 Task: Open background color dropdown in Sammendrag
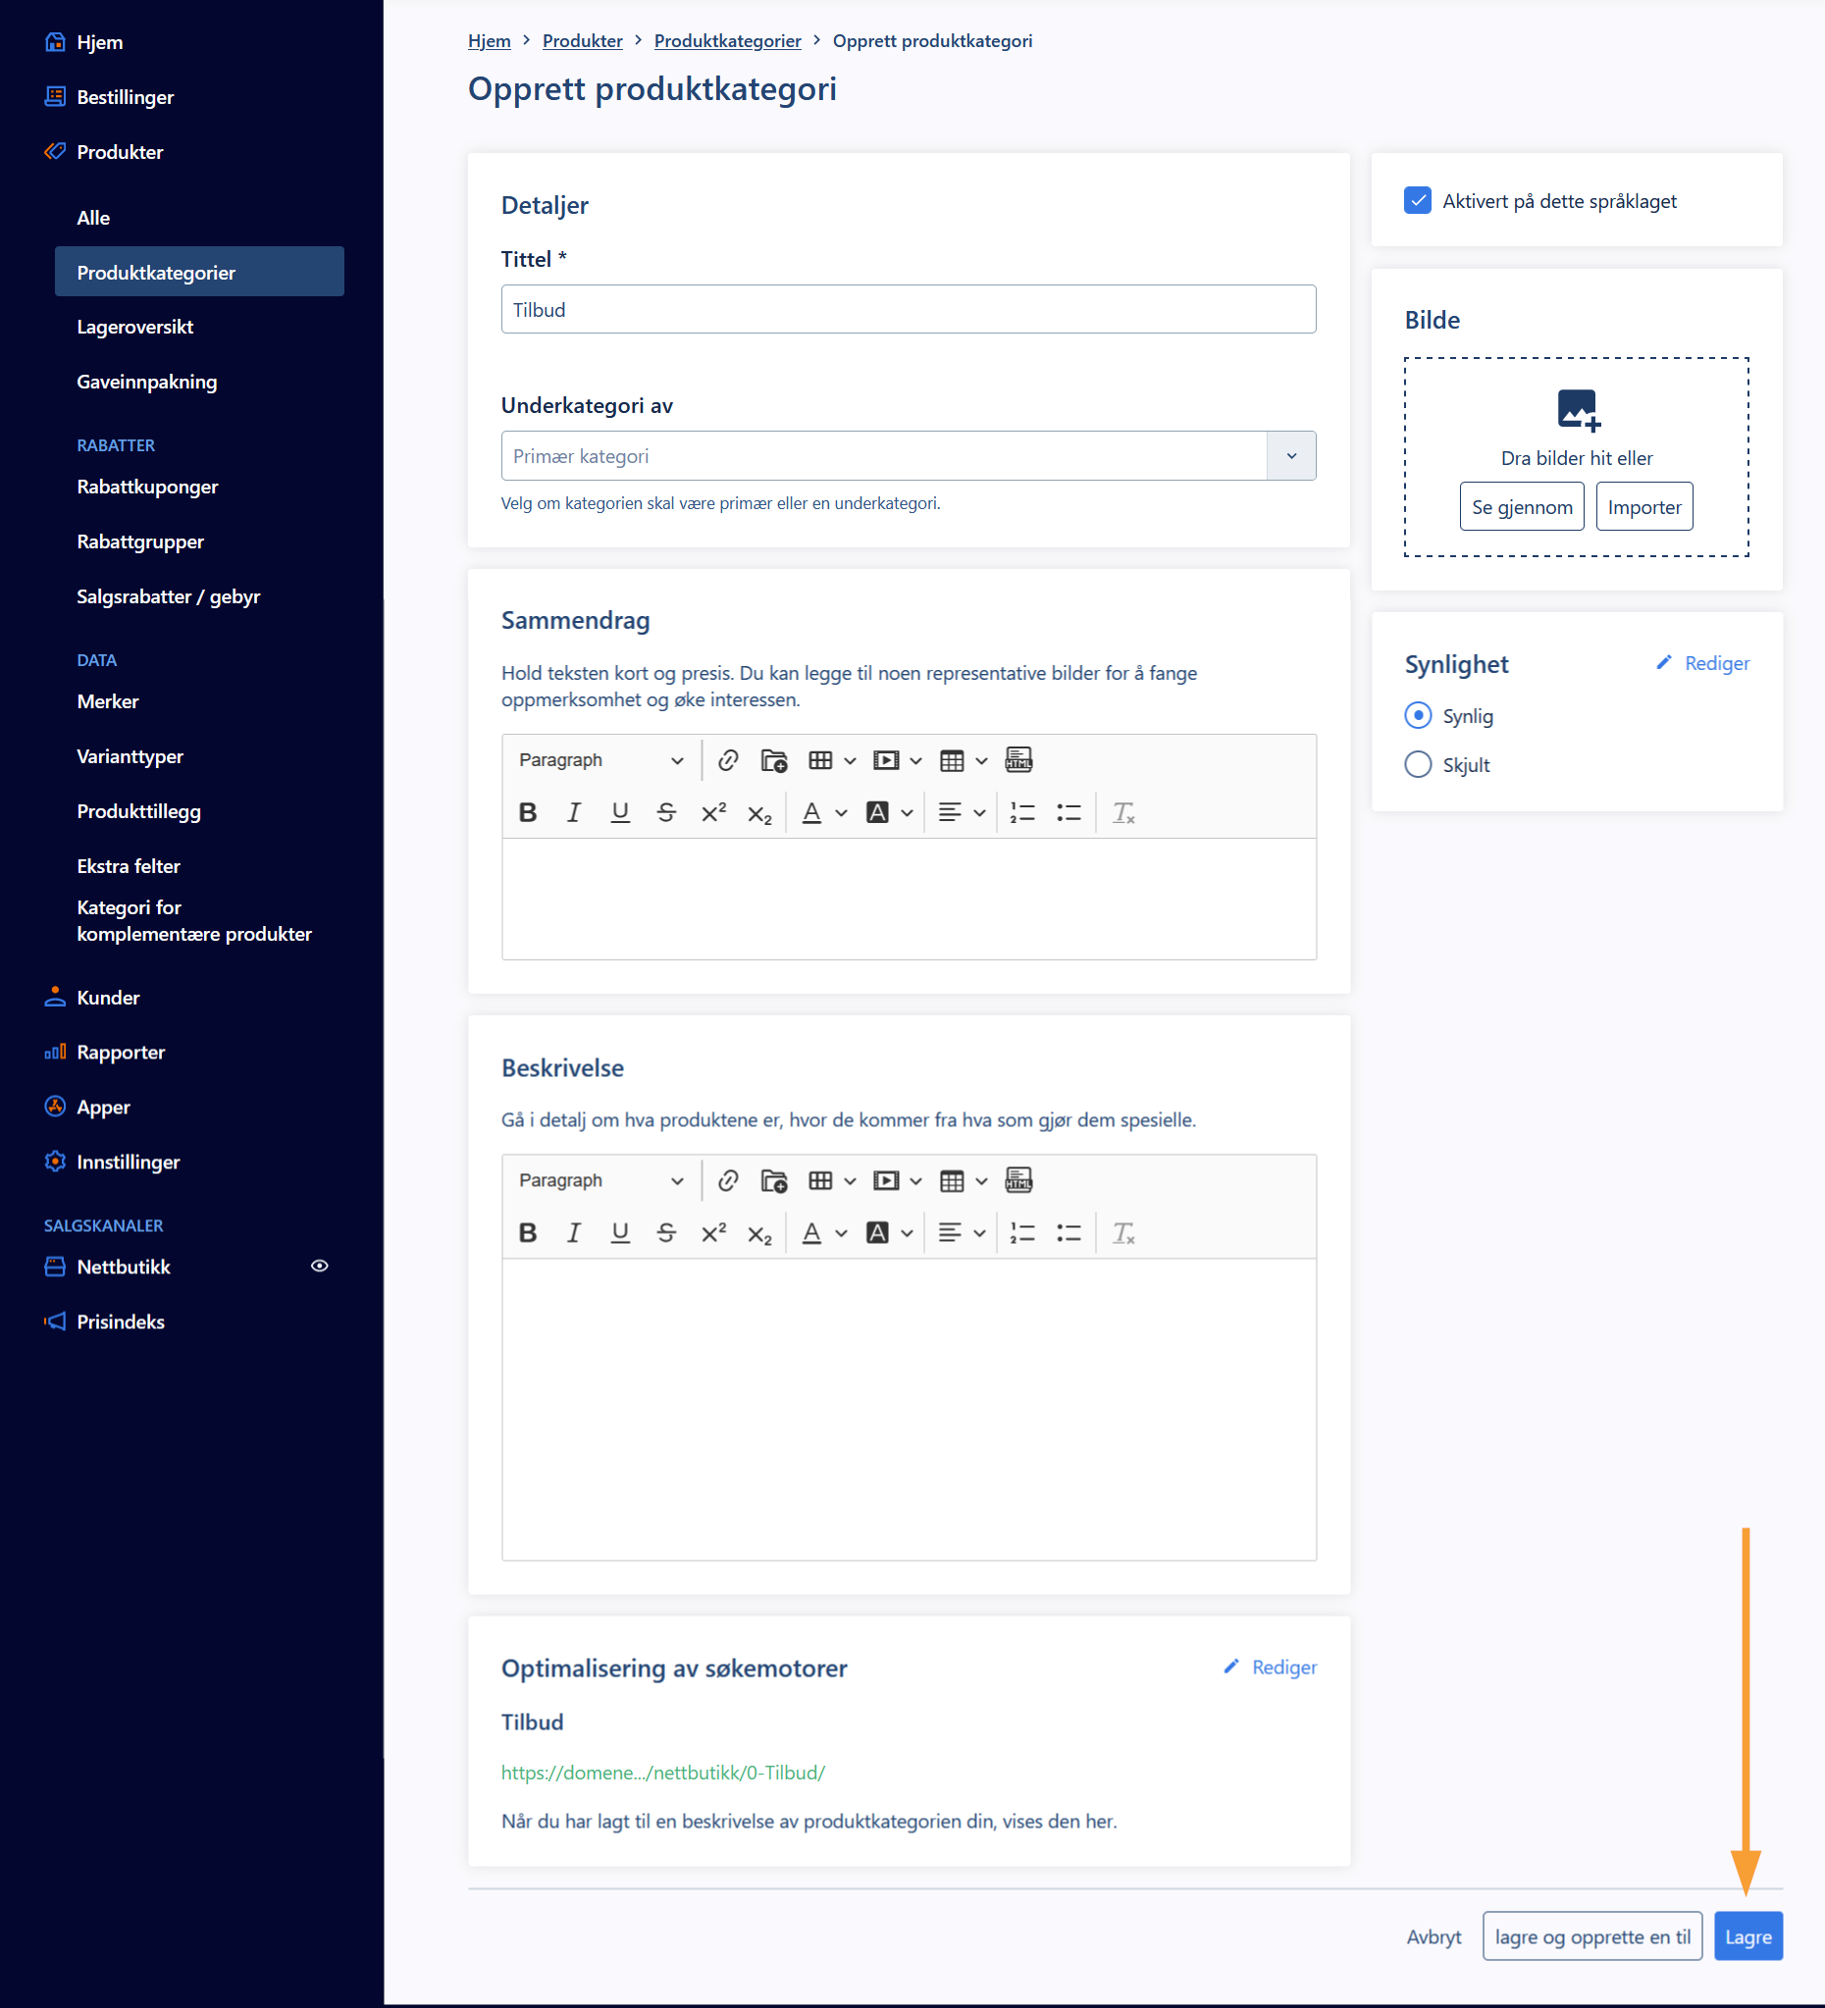click(907, 813)
